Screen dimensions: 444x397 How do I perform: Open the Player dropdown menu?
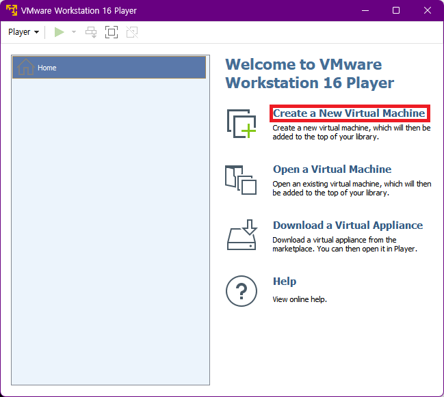click(23, 32)
